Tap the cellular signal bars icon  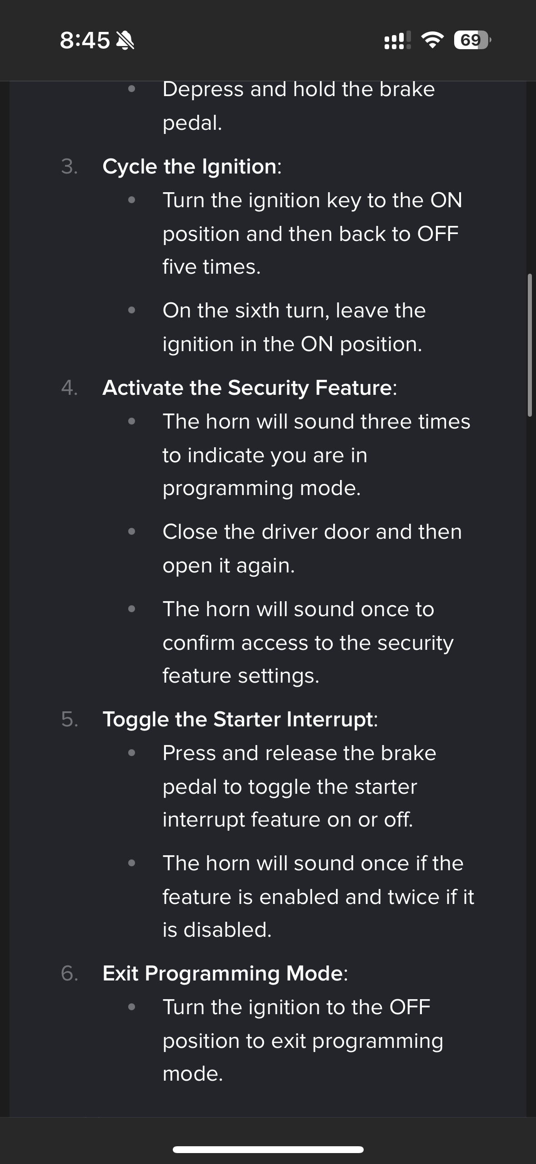(397, 40)
